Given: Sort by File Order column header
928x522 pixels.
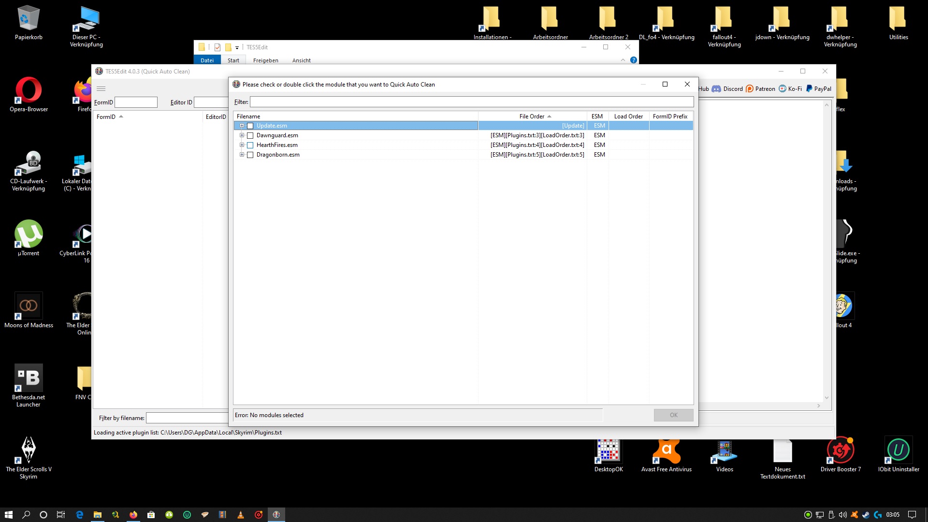Looking at the screenshot, I should (532, 116).
